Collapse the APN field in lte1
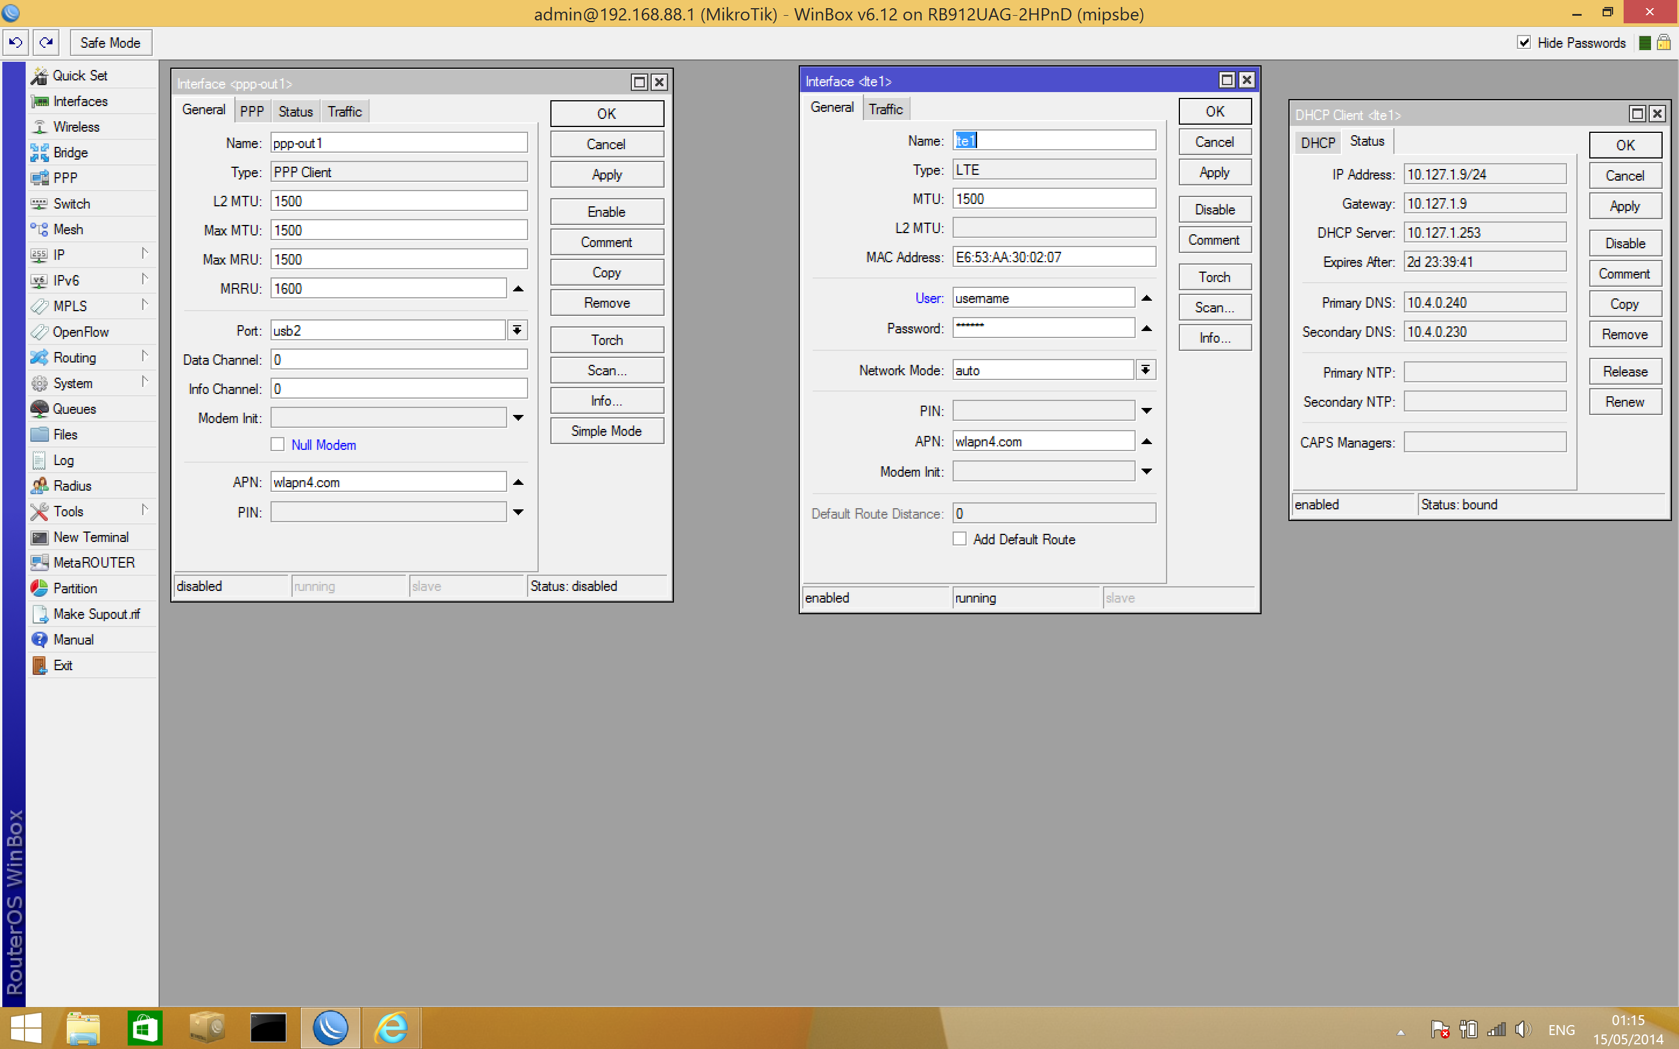The image size is (1679, 1049). 1147,441
